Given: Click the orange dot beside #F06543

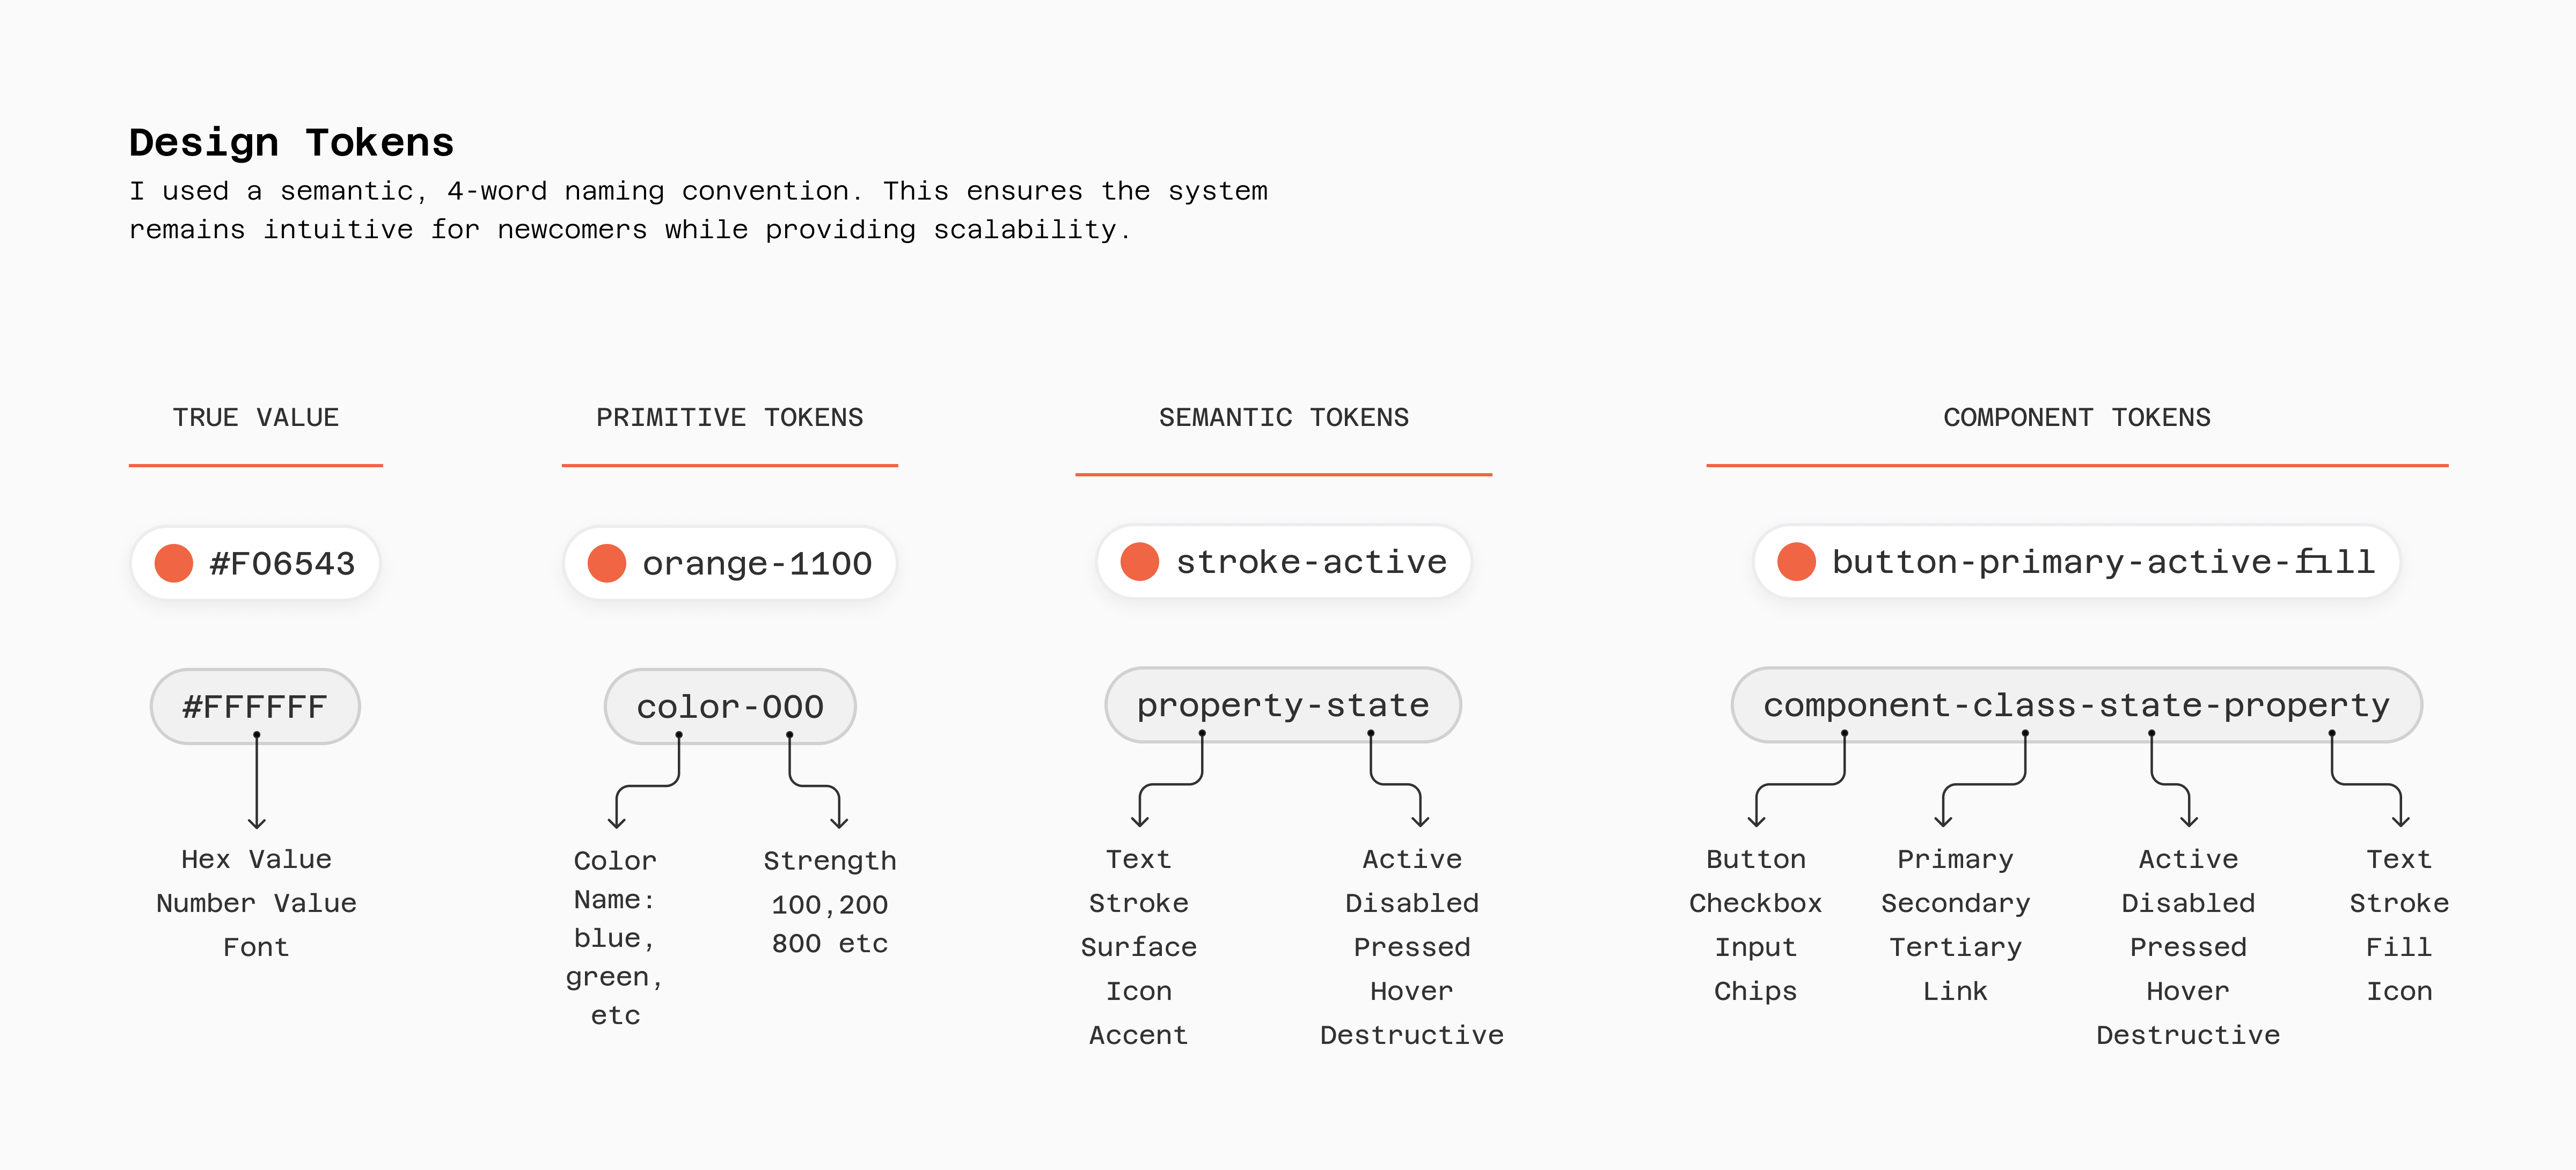Looking at the screenshot, I should [174, 563].
